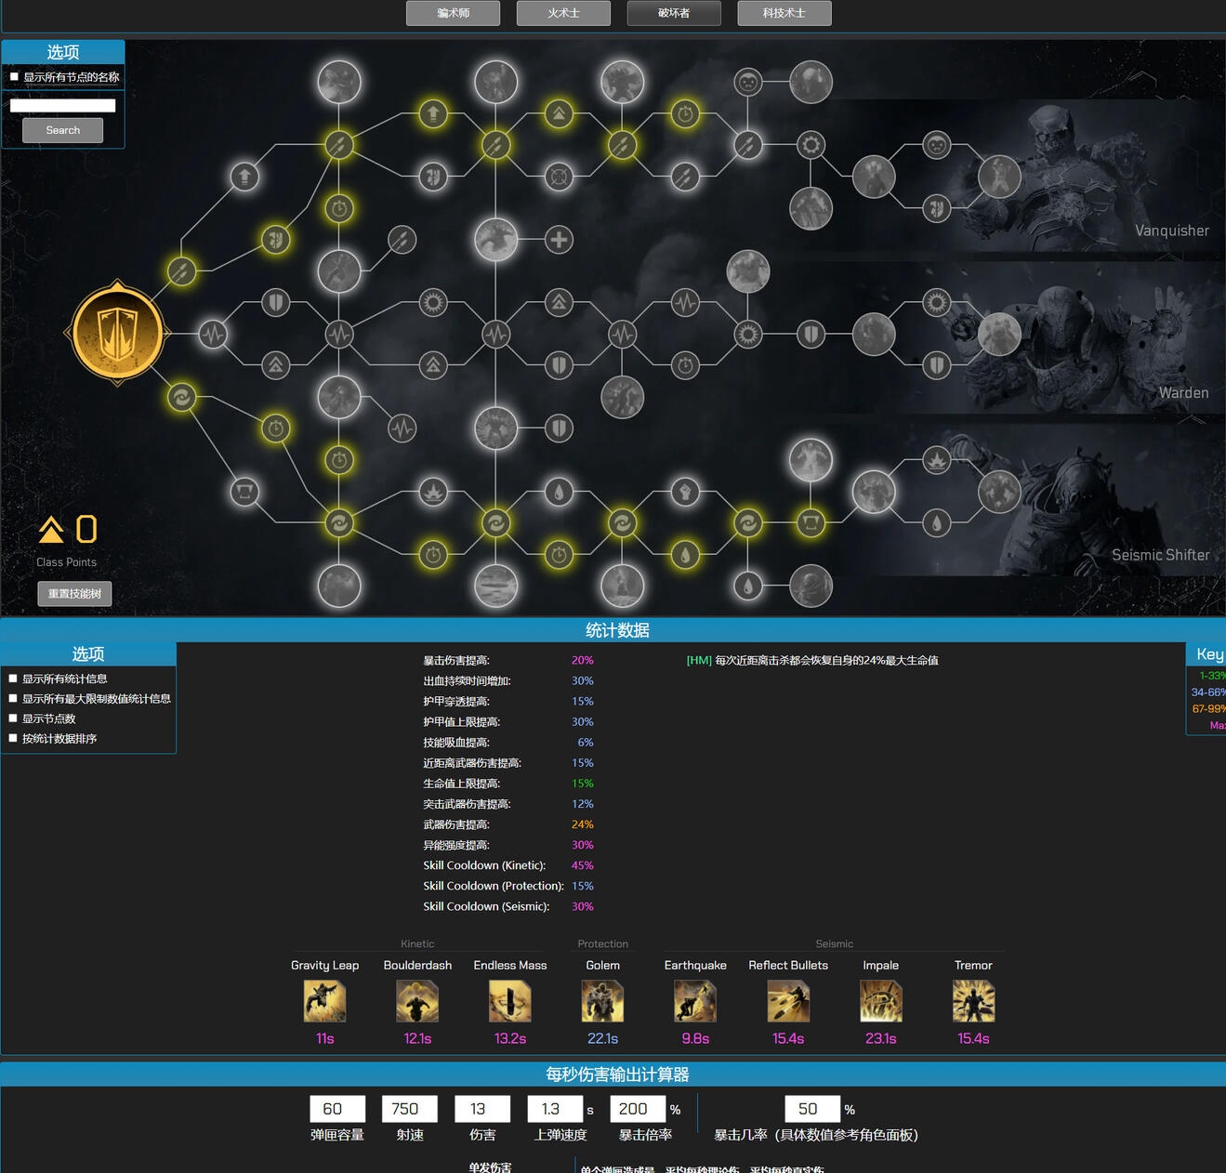The image size is (1226, 1173).
Task: Click the Golem skill icon
Action: (602, 1002)
